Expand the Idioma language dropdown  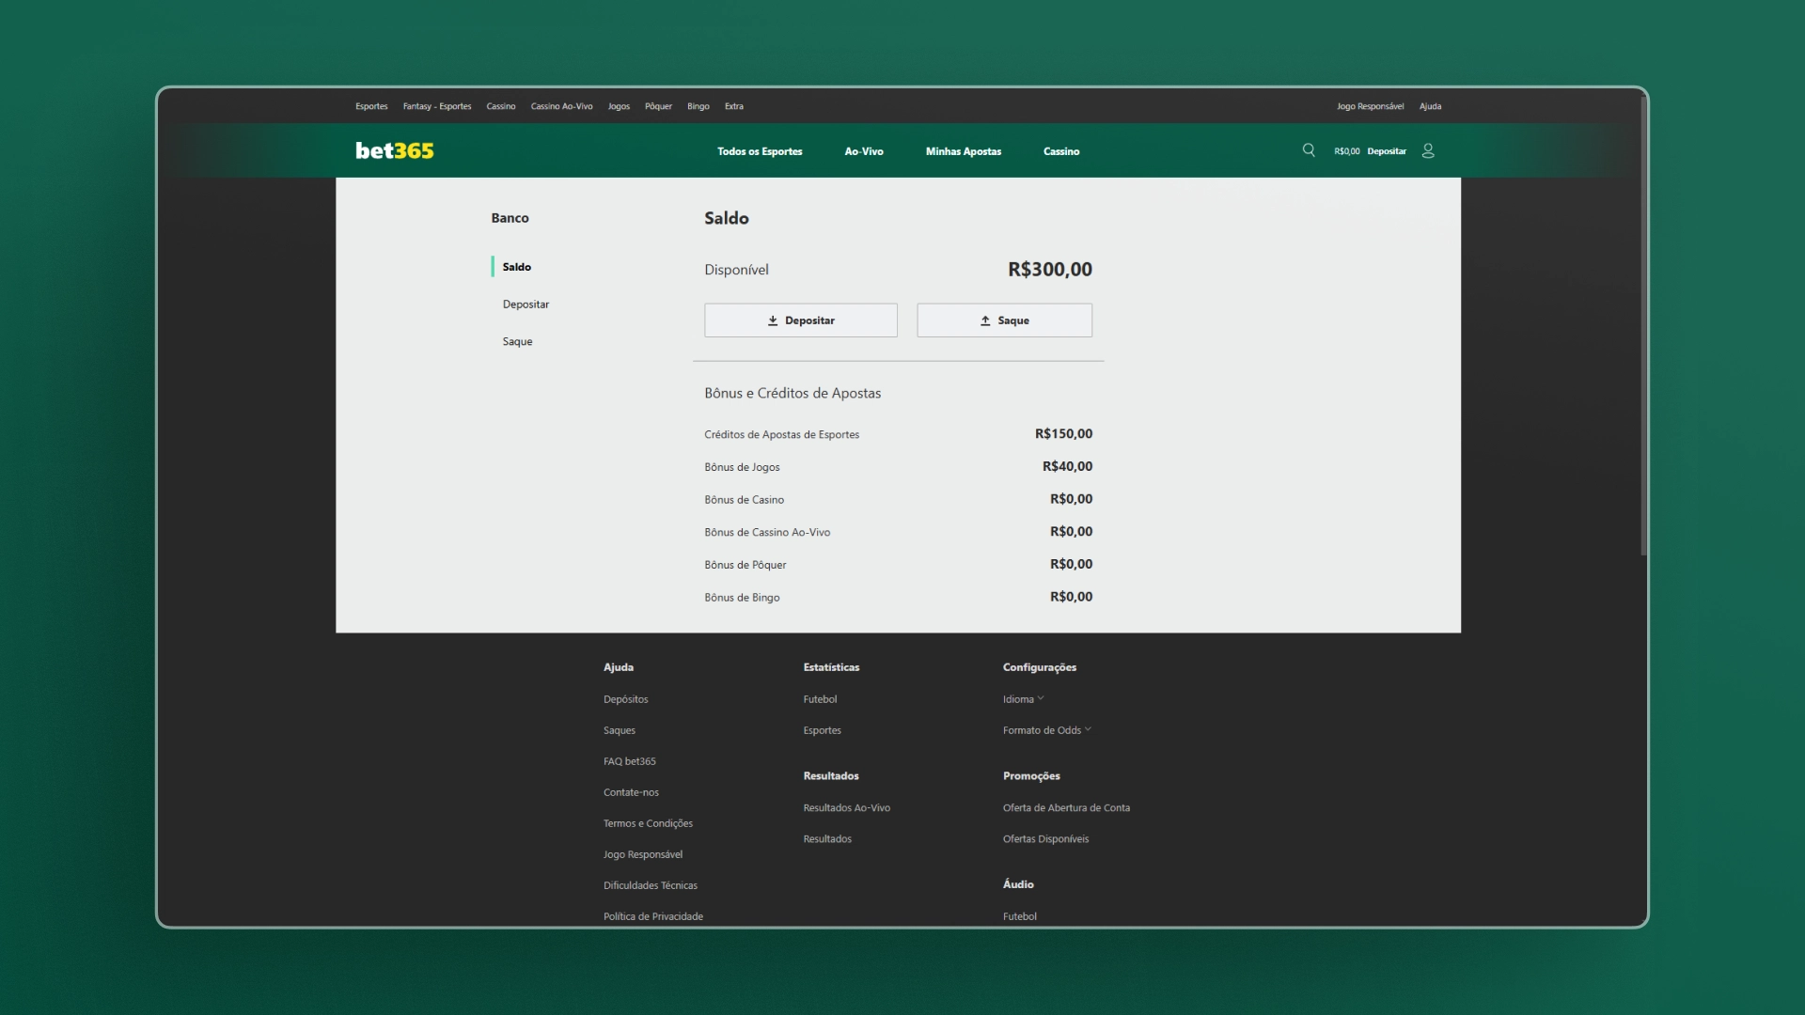[x=1023, y=699]
